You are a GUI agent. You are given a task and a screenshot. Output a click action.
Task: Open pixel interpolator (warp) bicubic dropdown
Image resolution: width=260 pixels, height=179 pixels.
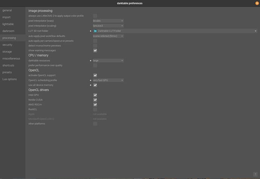click(108, 21)
